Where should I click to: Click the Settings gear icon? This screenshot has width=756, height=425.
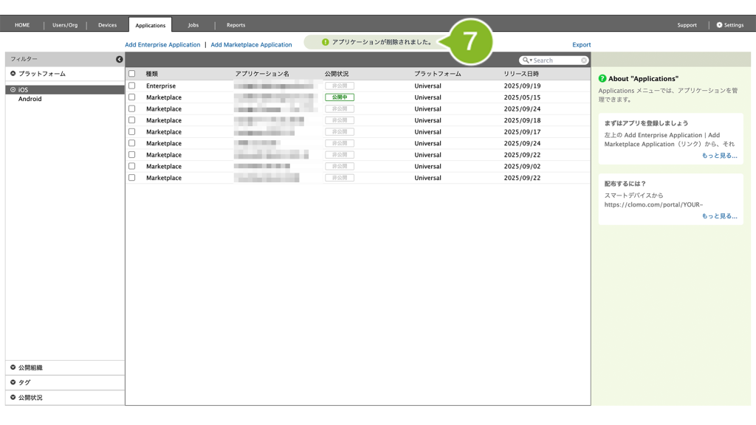pos(720,25)
